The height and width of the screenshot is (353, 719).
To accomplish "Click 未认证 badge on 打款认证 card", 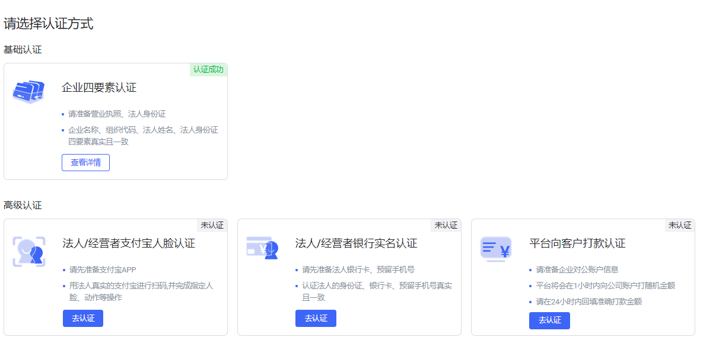I will (x=679, y=226).
